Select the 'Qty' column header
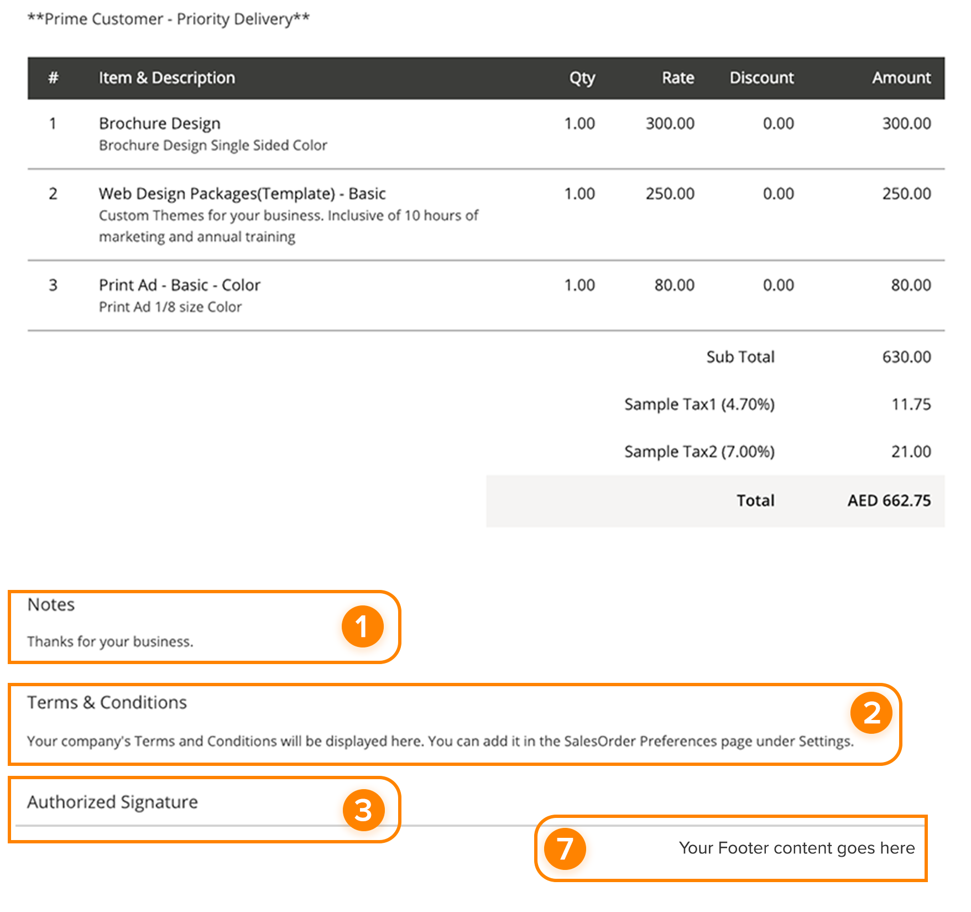This screenshot has height=912, width=971. pyautogui.click(x=582, y=78)
